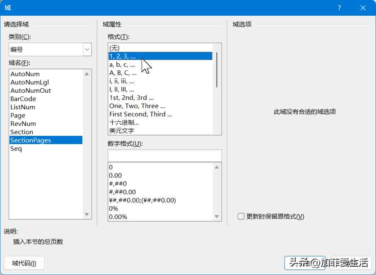376x275 pixels.
Task: Select One, Two, Three format
Action: coord(160,106)
